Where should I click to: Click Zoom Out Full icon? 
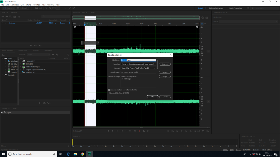click(x=186, y=131)
